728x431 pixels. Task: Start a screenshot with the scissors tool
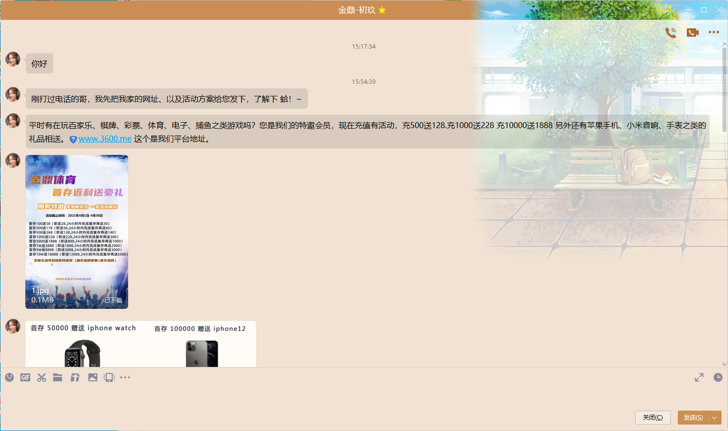[42, 377]
